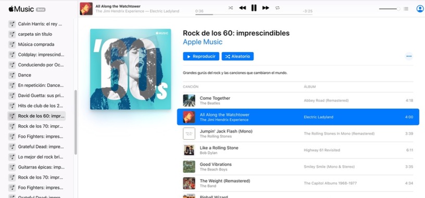
Task: Open the Coldplay: imprescind... playlist
Action: tap(36, 55)
